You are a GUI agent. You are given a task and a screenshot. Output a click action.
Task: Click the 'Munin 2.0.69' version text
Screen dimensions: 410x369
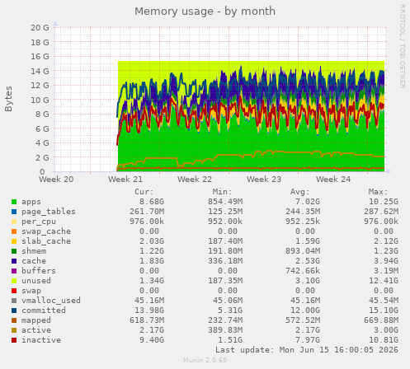click(205, 360)
